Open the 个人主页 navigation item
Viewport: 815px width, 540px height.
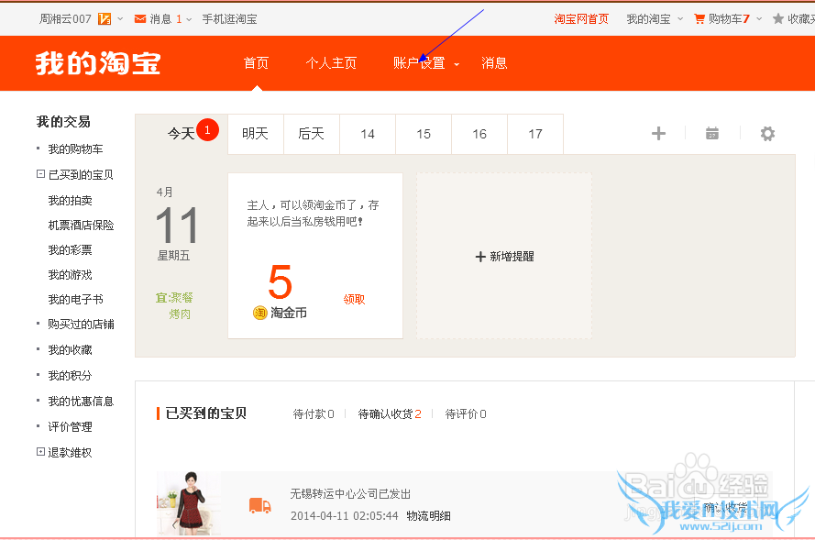[331, 63]
